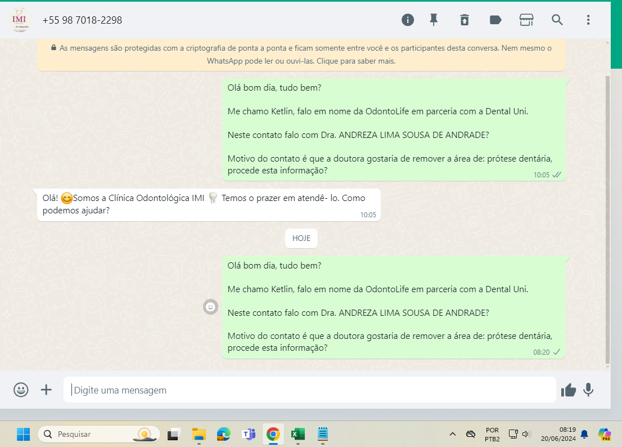This screenshot has width=622, height=447.
Task: Open the Windows Start menu
Action: click(24, 434)
